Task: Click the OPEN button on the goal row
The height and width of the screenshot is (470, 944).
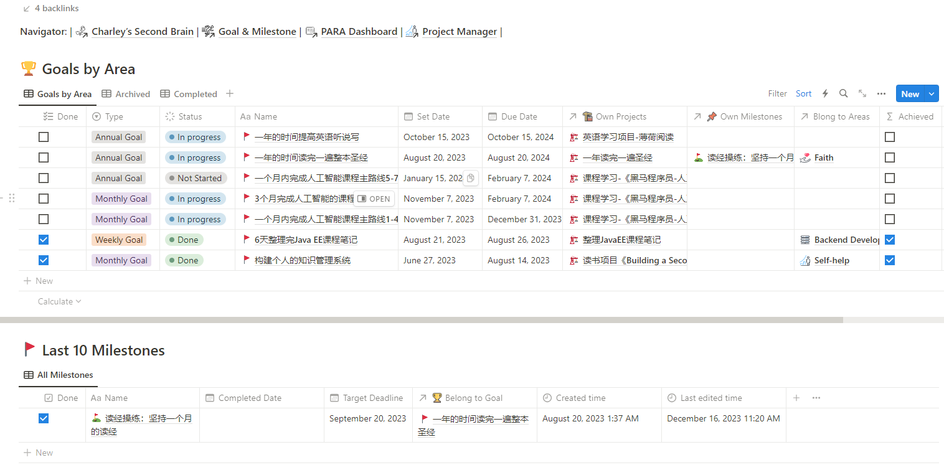Action: 374,199
